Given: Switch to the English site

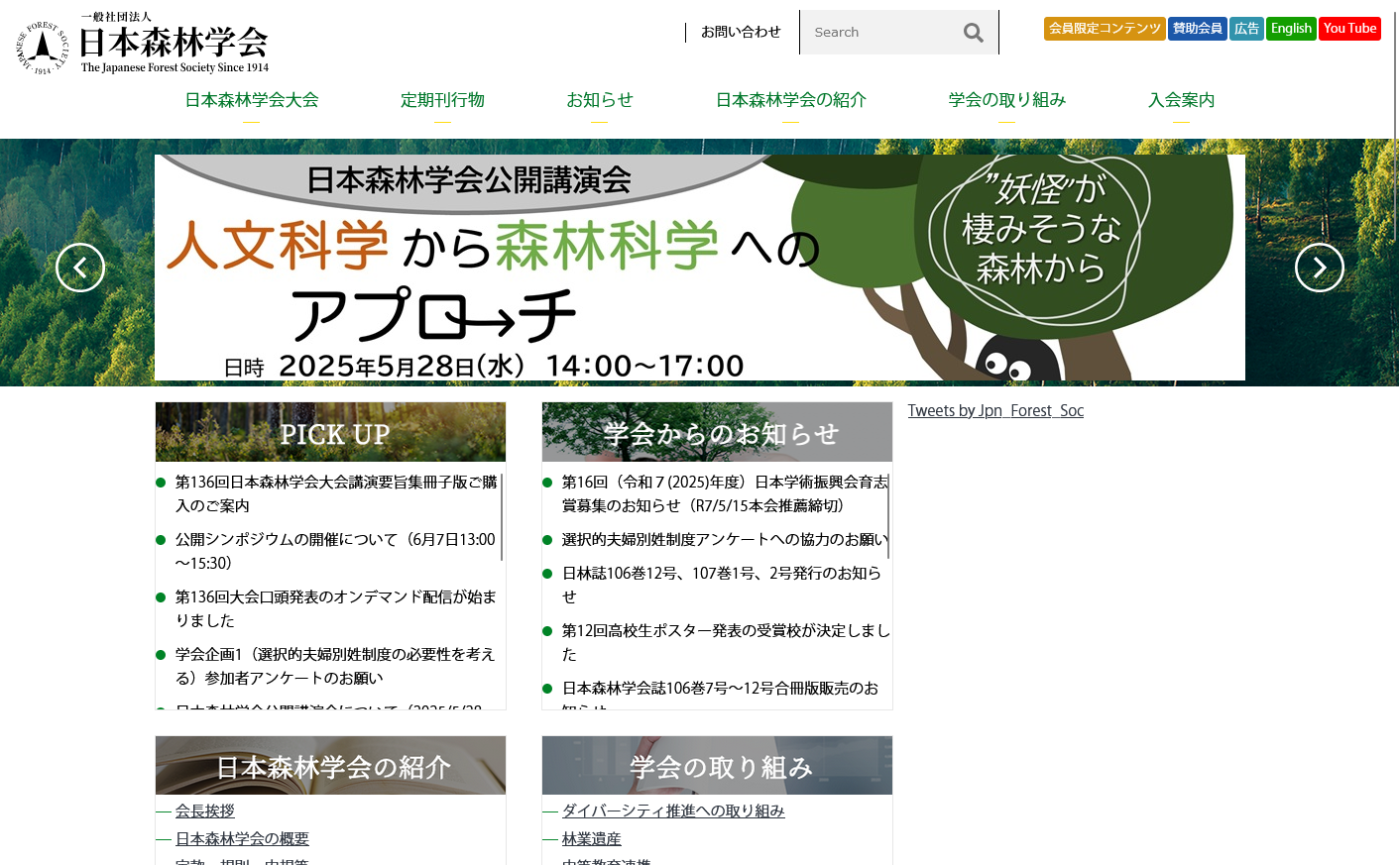Looking at the screenshot, I should pos(1290,29).
